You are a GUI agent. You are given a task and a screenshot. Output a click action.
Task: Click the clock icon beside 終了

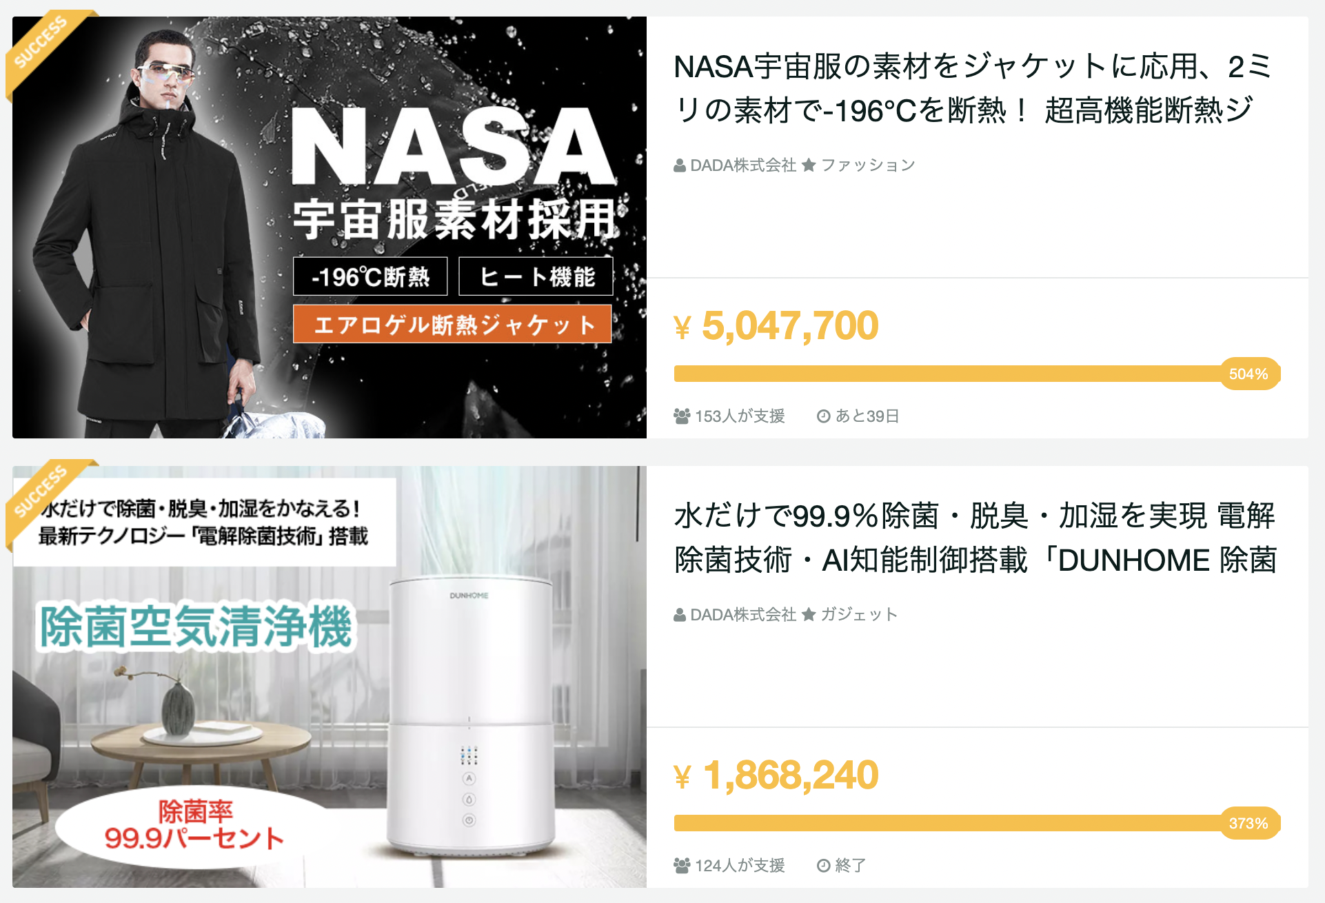[x=823, y=865]
